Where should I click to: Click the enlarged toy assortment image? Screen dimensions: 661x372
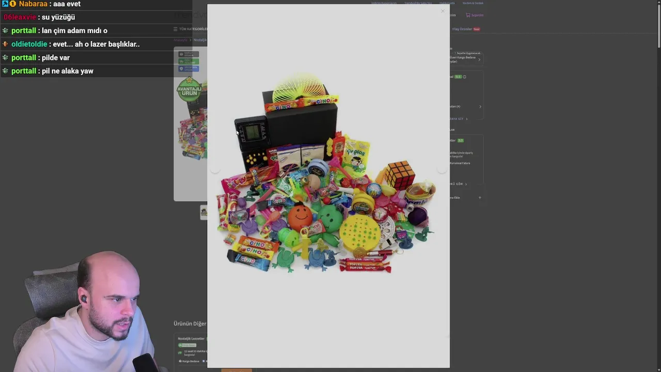pyautogui.click(x=327, y=173)
